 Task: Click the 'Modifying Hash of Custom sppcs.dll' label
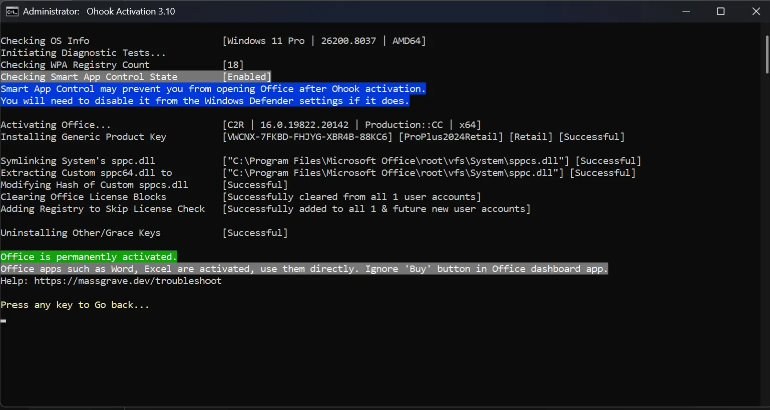[x=95, y=185]
